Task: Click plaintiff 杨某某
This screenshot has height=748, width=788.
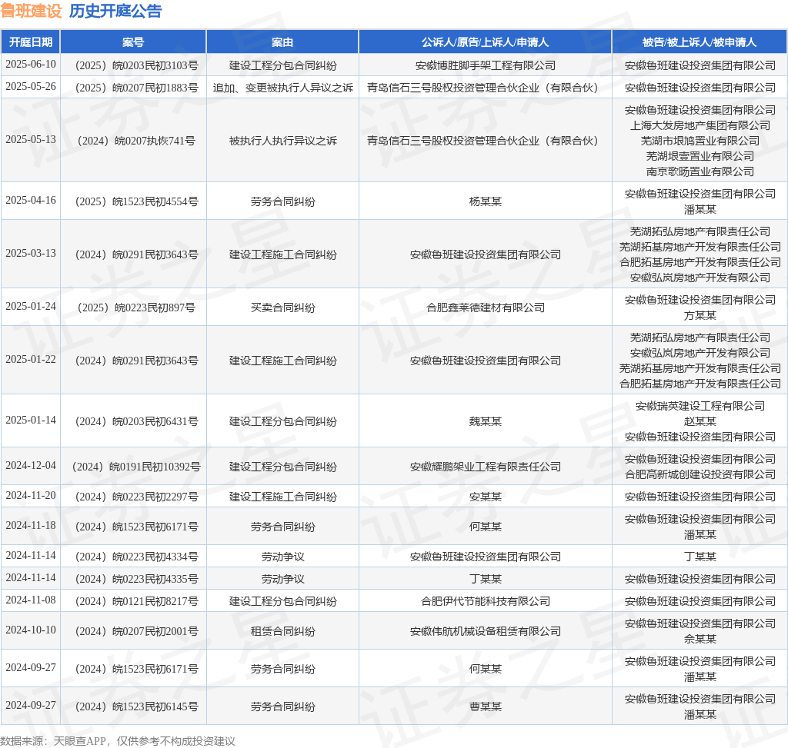Action: pyautogui.click(x=486, y=201)
